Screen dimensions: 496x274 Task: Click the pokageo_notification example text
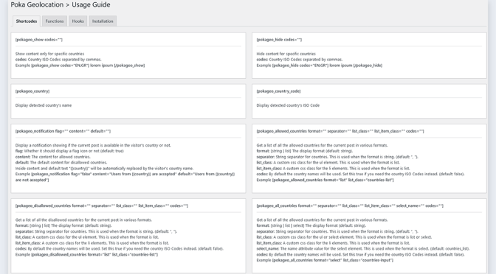(x=125, y=177)
